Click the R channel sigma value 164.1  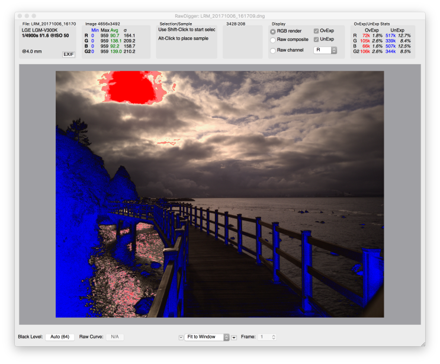tap(129, 36)
